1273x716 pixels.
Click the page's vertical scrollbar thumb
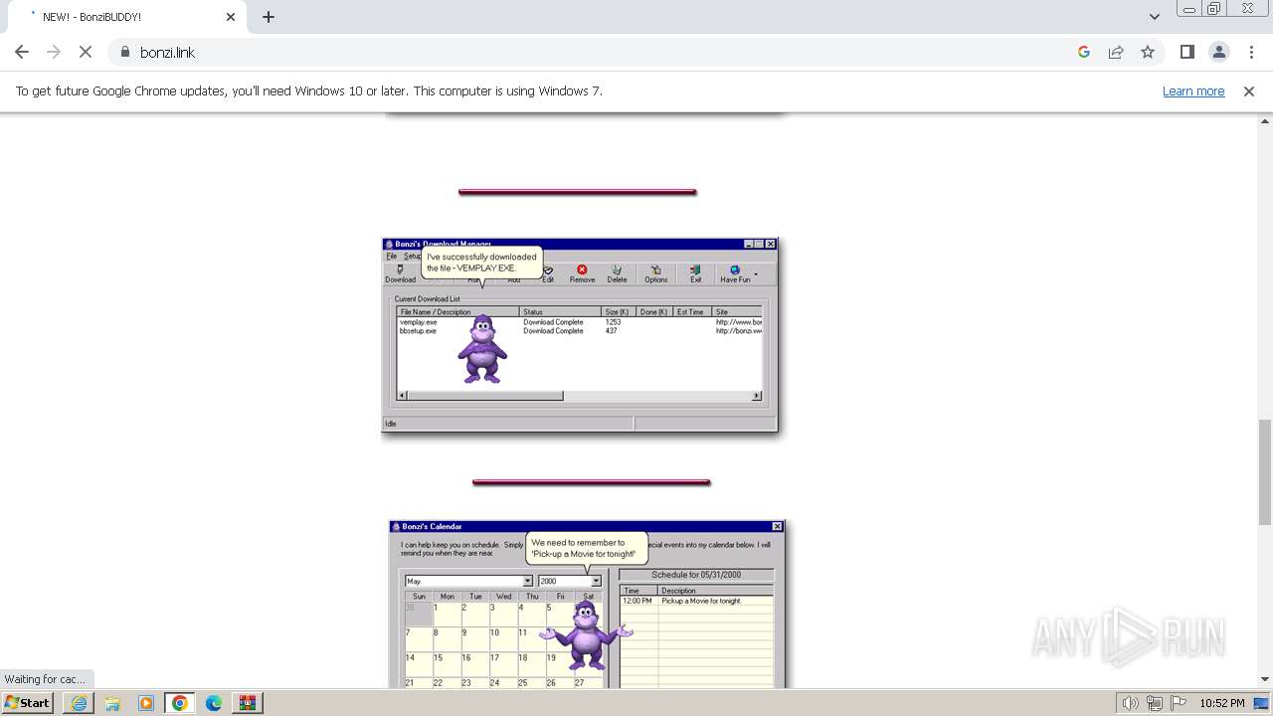pos(1265,472)
